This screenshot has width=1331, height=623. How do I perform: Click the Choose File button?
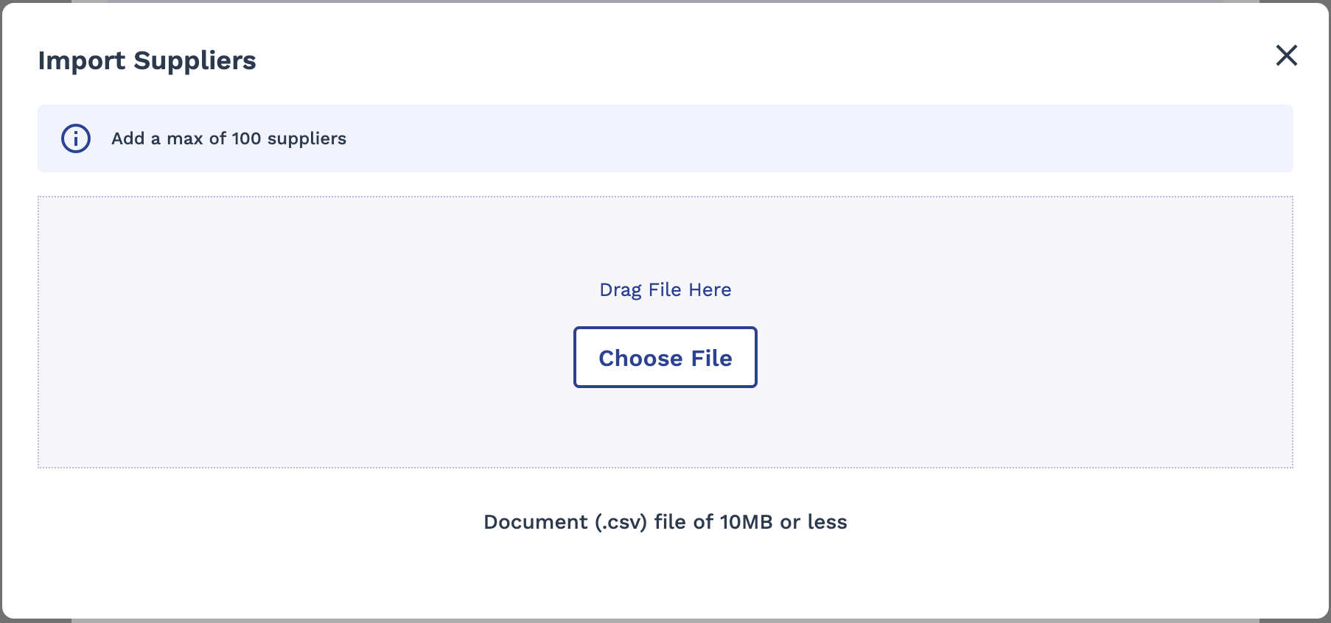[665, 357]
